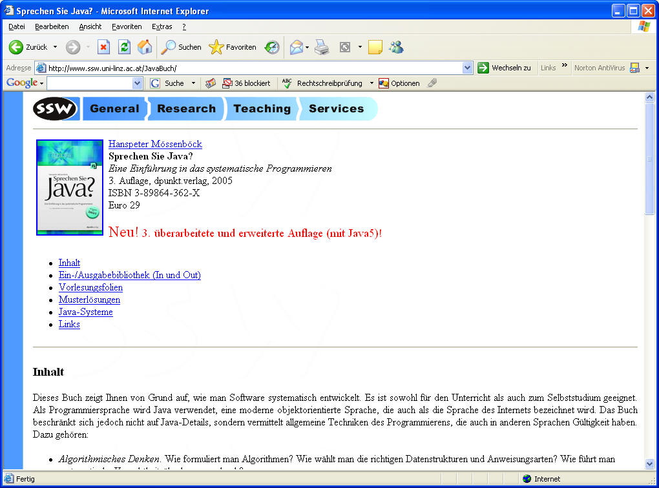Expand the address bar dropdown

point(468,68)
